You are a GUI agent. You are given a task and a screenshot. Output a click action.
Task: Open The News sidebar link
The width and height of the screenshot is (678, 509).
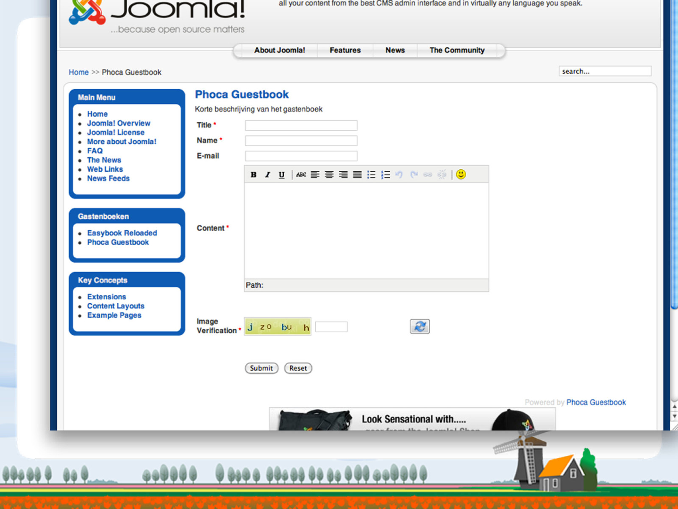pos(104,160)
